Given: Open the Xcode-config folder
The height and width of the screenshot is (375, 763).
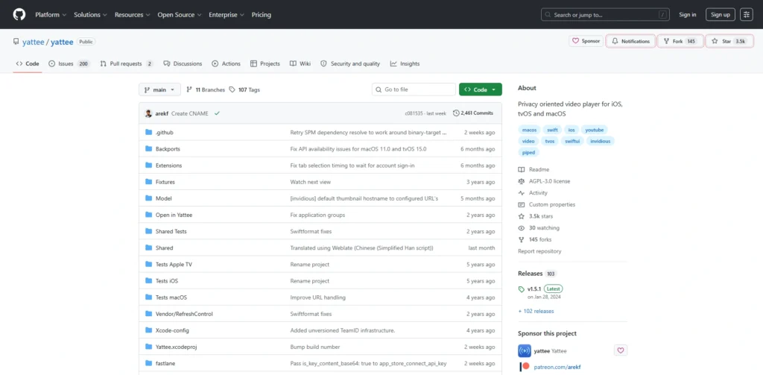Looking at the screenshot, I should [172, 330].
